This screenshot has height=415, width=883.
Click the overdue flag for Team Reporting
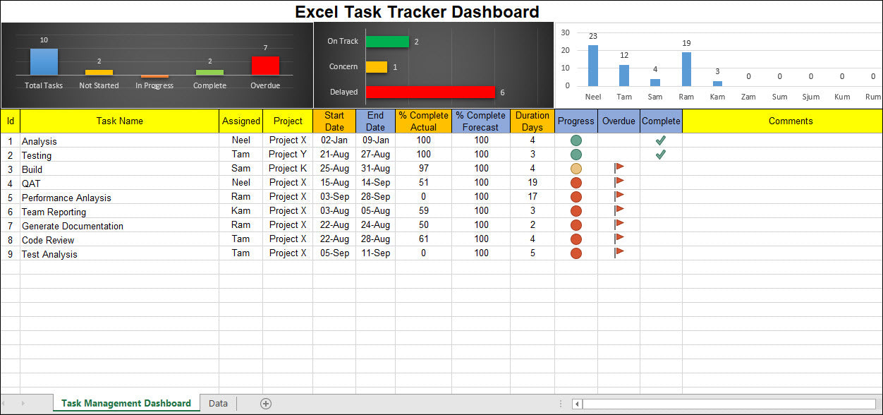[x=619, y=211]
